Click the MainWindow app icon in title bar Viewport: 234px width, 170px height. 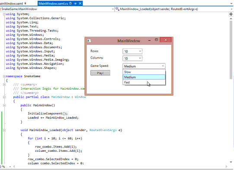pos(89,41)
